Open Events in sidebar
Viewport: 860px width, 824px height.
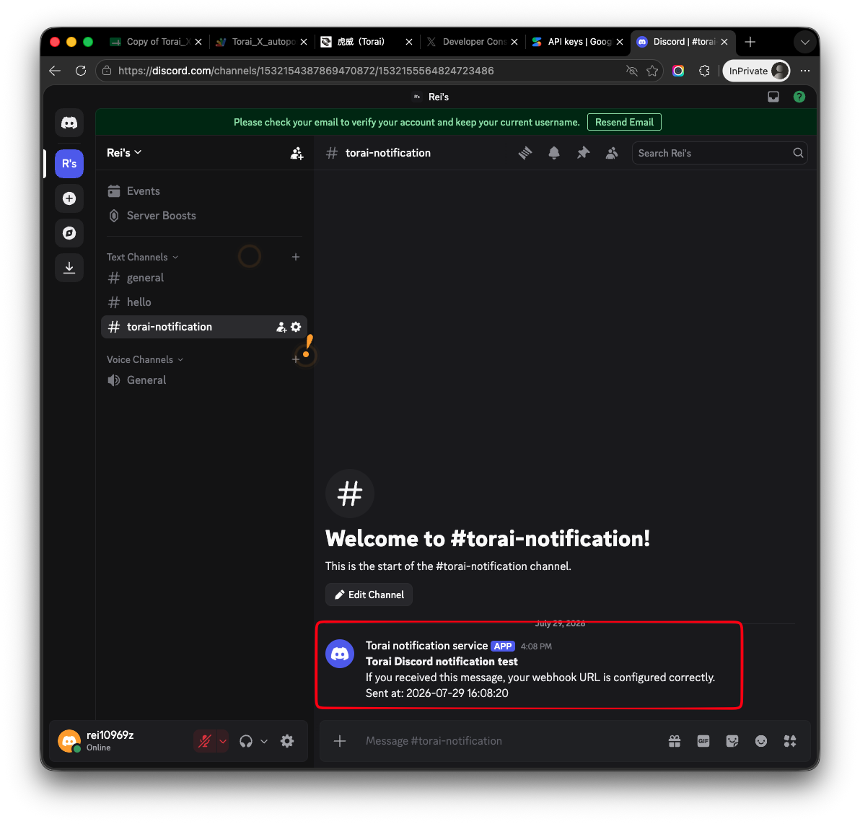click(204, 191)
